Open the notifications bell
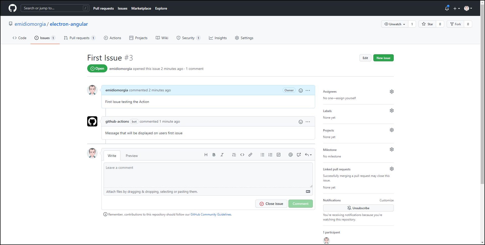Viewport: 485px width, 245px height. click(x=447, y=8)
